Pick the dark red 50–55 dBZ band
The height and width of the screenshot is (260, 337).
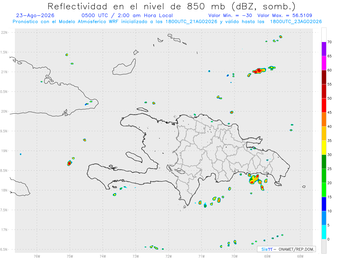(324, 91)
